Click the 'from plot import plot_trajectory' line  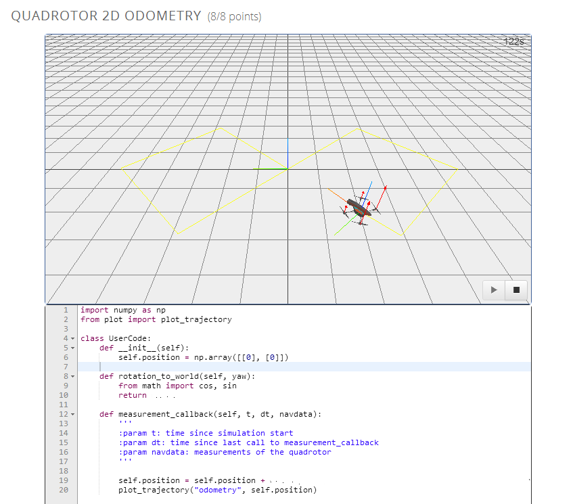pyautogui.click(x=156, y=319)
